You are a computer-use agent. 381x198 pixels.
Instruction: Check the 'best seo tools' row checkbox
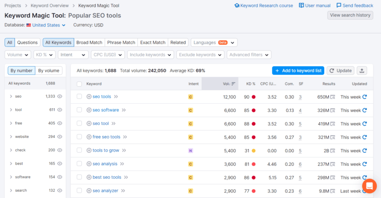79,177
